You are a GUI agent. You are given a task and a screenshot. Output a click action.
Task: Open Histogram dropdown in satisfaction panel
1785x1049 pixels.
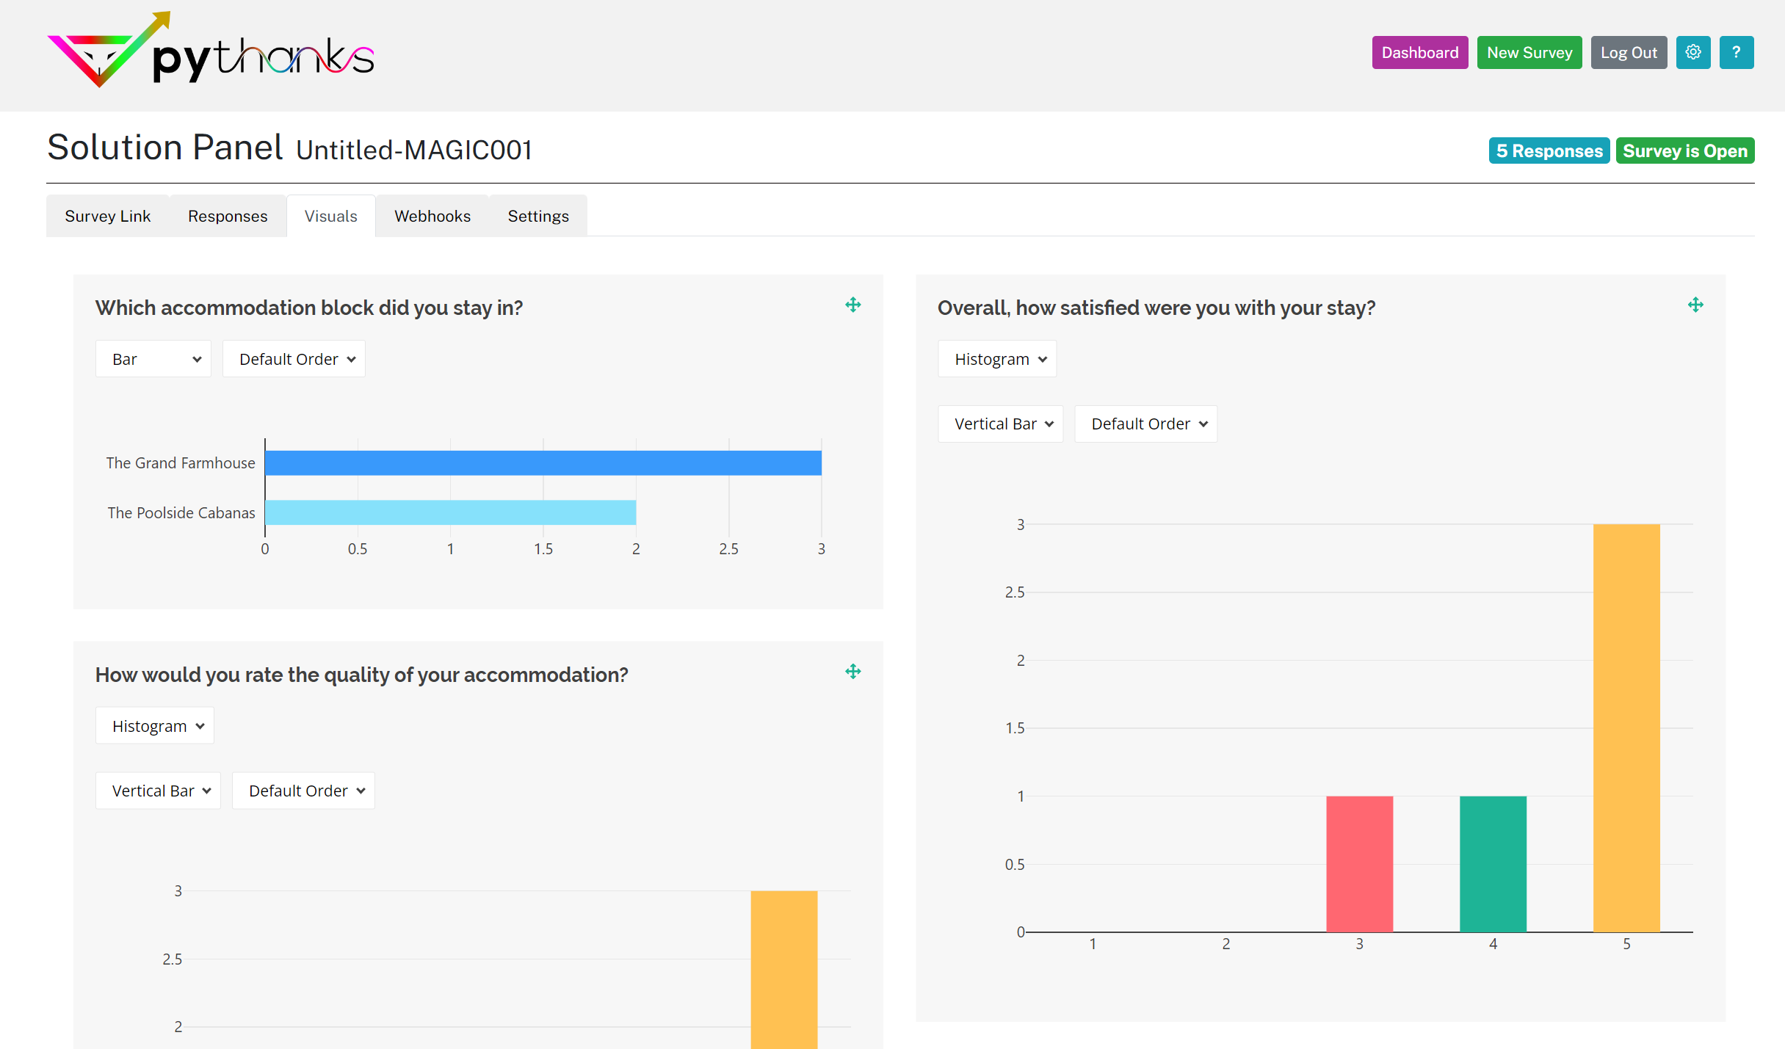click(x=996, y=359)
